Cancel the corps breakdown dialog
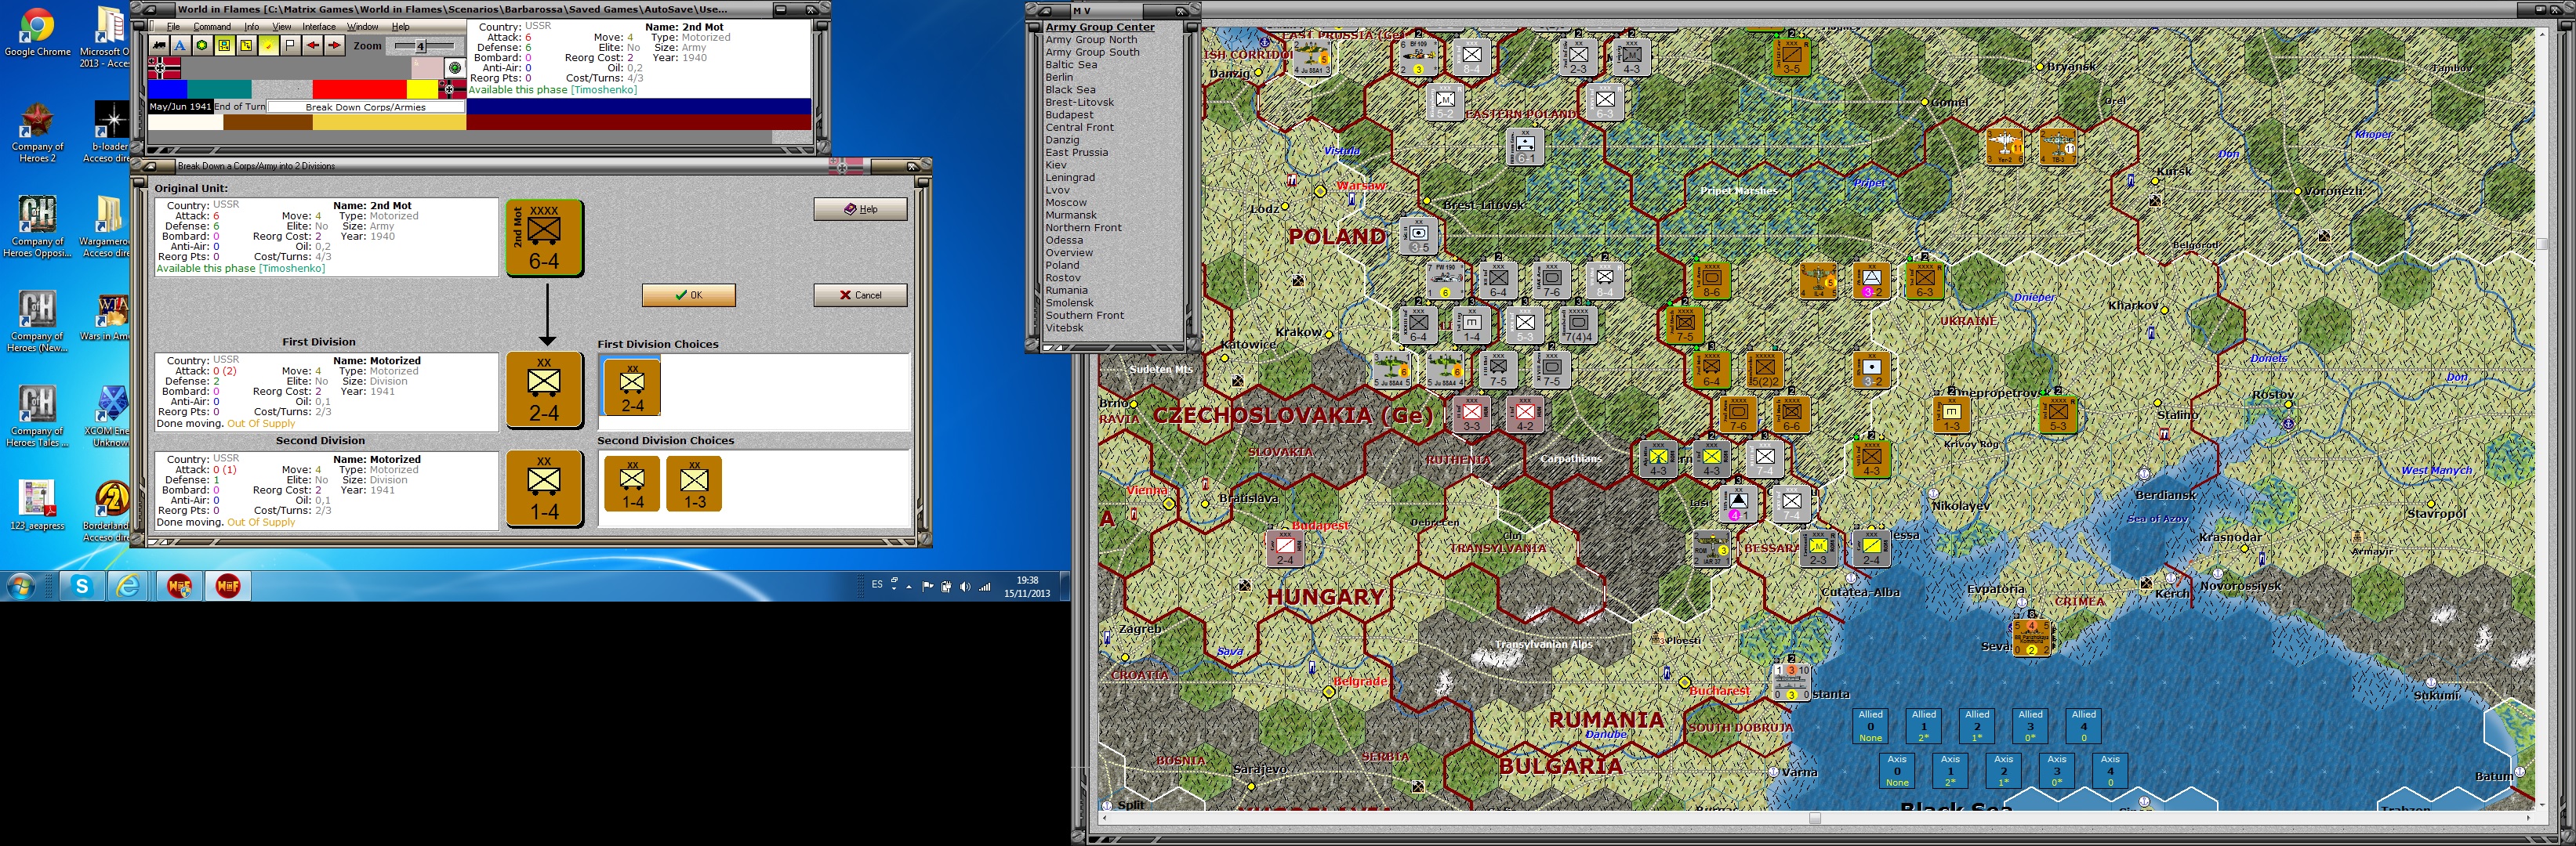 pyautogui.click(x=860, y=295)
